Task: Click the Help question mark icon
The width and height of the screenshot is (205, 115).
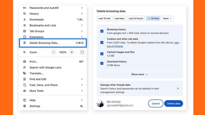Action: (25, 100)
